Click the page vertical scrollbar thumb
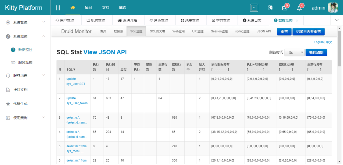343x165 pixels. pos(339,48)
